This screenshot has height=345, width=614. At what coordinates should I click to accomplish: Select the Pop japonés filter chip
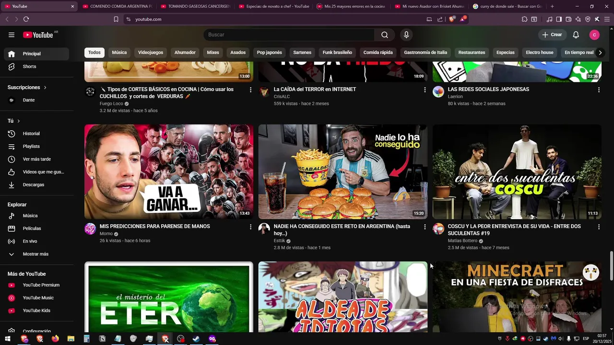(270, 52)
